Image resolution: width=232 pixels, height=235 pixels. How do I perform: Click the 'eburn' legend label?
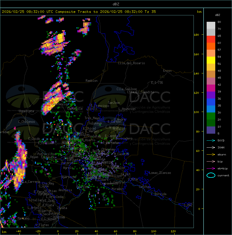[x=222, y=155]
